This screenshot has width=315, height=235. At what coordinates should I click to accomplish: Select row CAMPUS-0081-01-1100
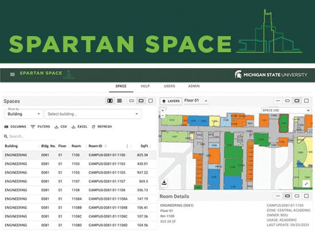coord(80,155)
